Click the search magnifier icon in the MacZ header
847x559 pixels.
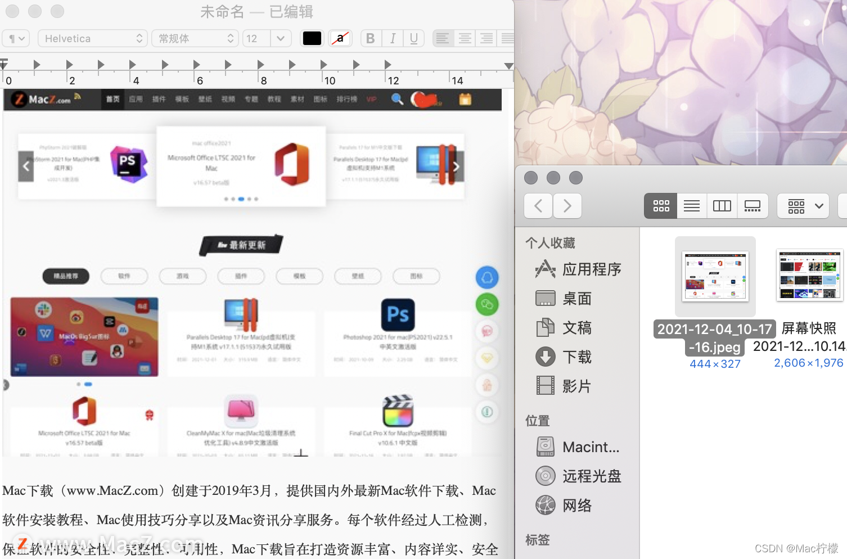click(397, 99)
